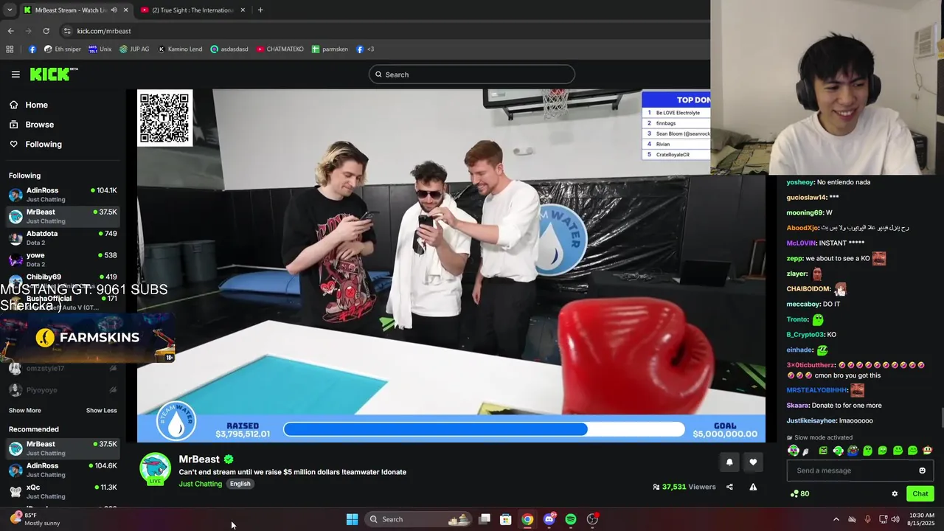The width and height of the screenshot is (944, 531).
Task: Open site information icon in address bar
Action: tap(67, 31)
